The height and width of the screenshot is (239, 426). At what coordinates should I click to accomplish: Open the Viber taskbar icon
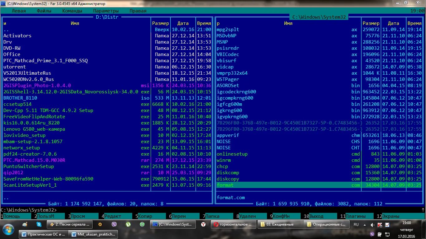(x=114, y=224)
